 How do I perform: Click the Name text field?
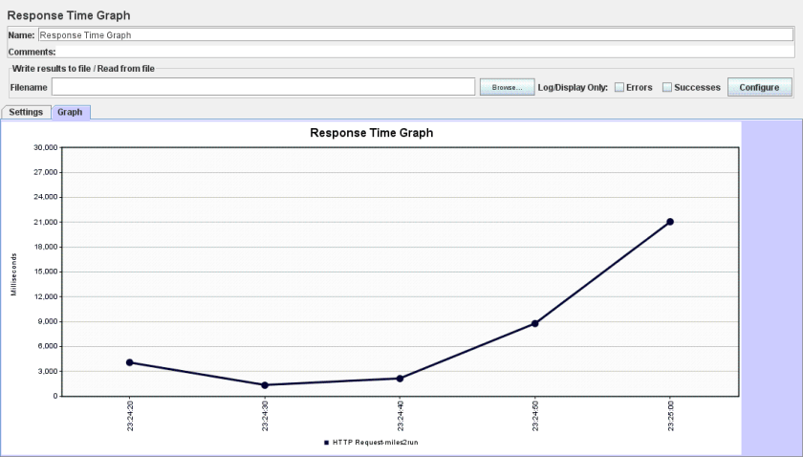click(421, 34)
